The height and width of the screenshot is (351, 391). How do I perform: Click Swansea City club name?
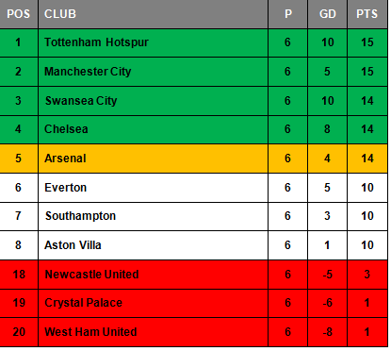[x=81, y=101]
